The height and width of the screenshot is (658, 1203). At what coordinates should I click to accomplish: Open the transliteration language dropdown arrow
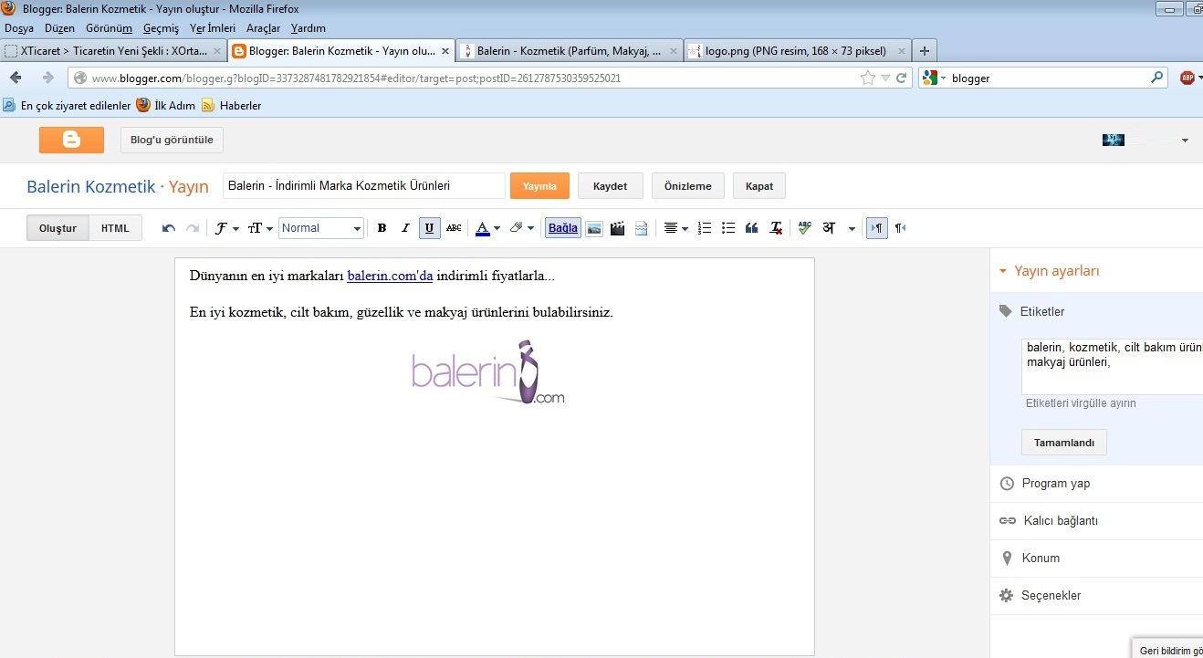click(852, 228)
